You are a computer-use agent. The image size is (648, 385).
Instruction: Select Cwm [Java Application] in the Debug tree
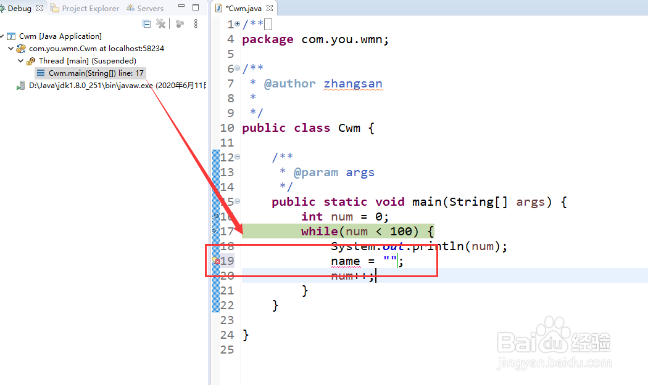[60, 36]
